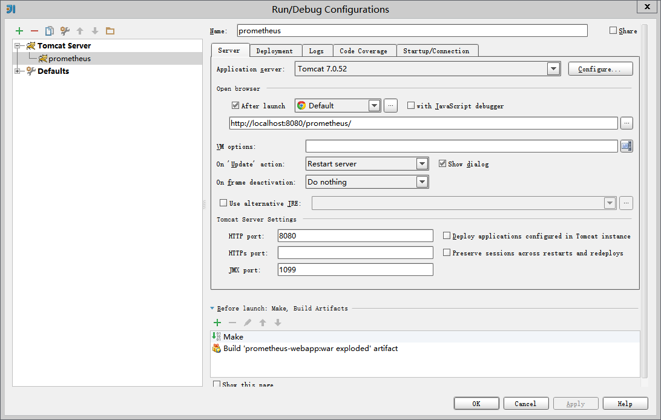Remove before-launch task minus icon
The image size is (661, 420).
pos(232,323)
